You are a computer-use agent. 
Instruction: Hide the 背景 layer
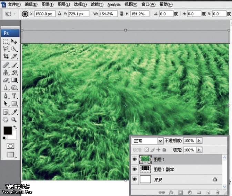click(x=134, y=179)
